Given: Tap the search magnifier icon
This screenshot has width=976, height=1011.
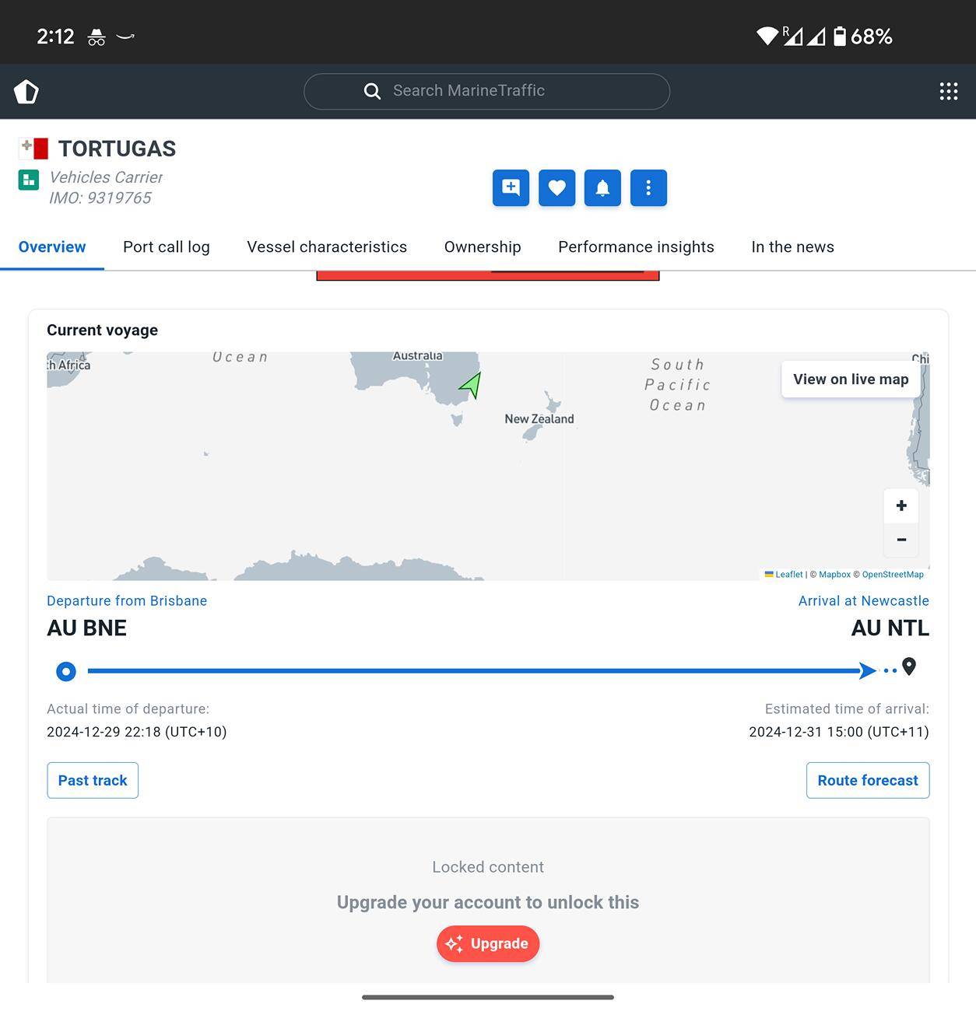Looking at the screenshot, I should tap(372, 91).
